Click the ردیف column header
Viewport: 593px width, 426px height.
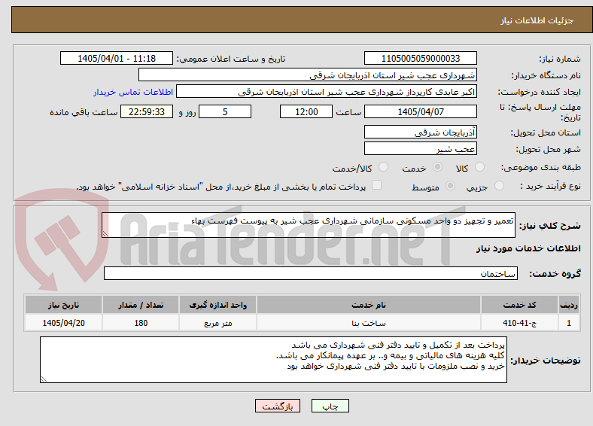(569, 305)
